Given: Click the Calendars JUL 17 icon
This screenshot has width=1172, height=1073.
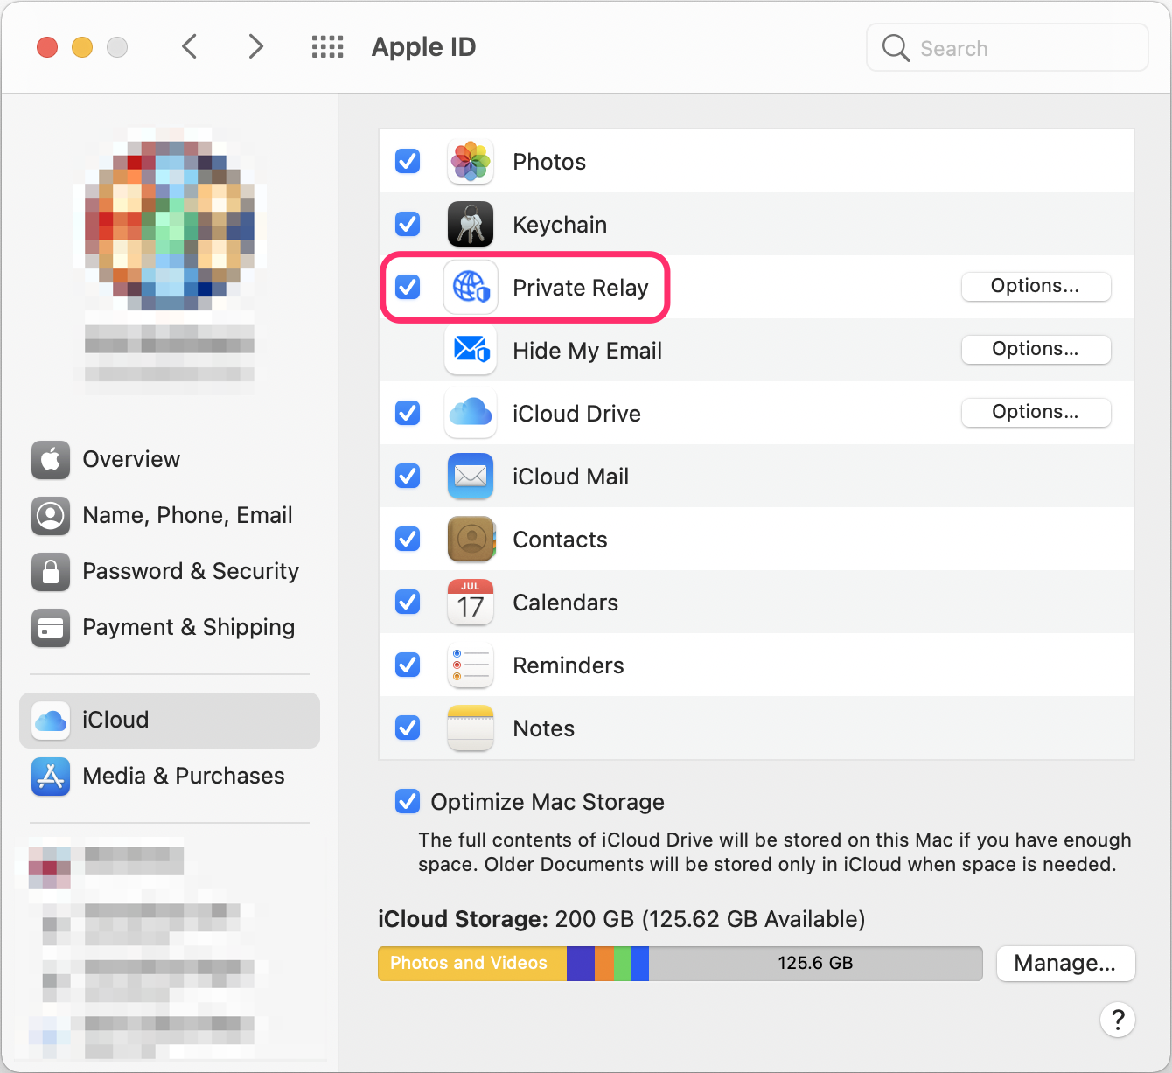Looking at the screenshot, I should tap(471, 602).
